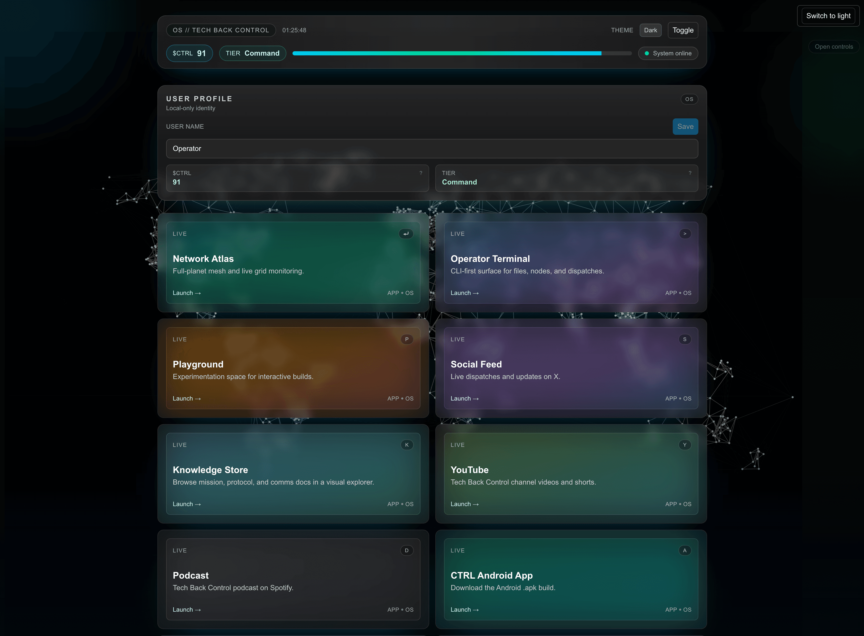Launch Social Feed
The image size is (864, 636).
pos(465,398)
